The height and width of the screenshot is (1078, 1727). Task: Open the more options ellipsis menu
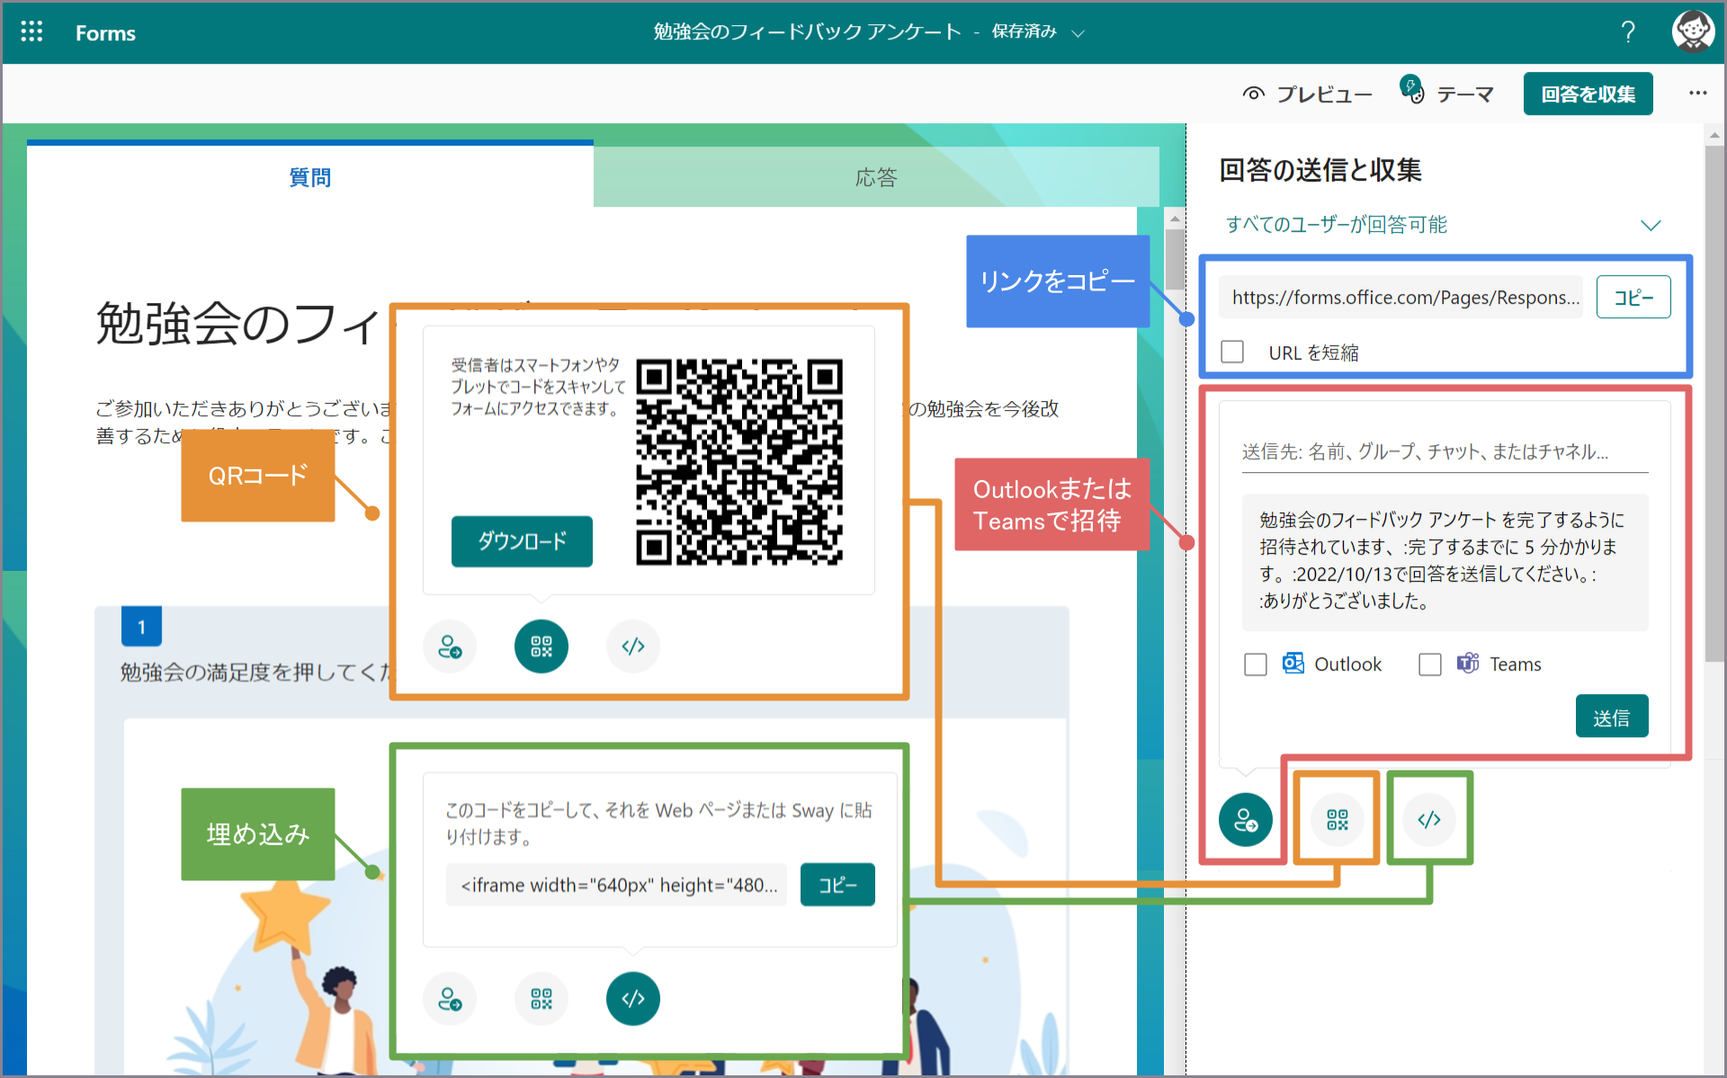coord(1697,94)
